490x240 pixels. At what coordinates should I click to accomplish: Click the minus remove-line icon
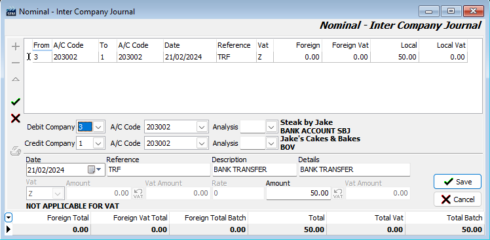pyautogui.click(x=15, y=63)
